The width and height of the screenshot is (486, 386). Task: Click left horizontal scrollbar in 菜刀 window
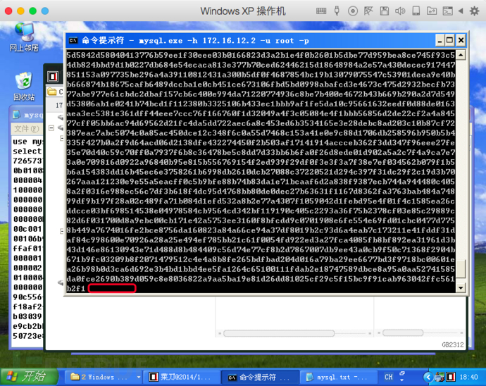click(279, 333)
